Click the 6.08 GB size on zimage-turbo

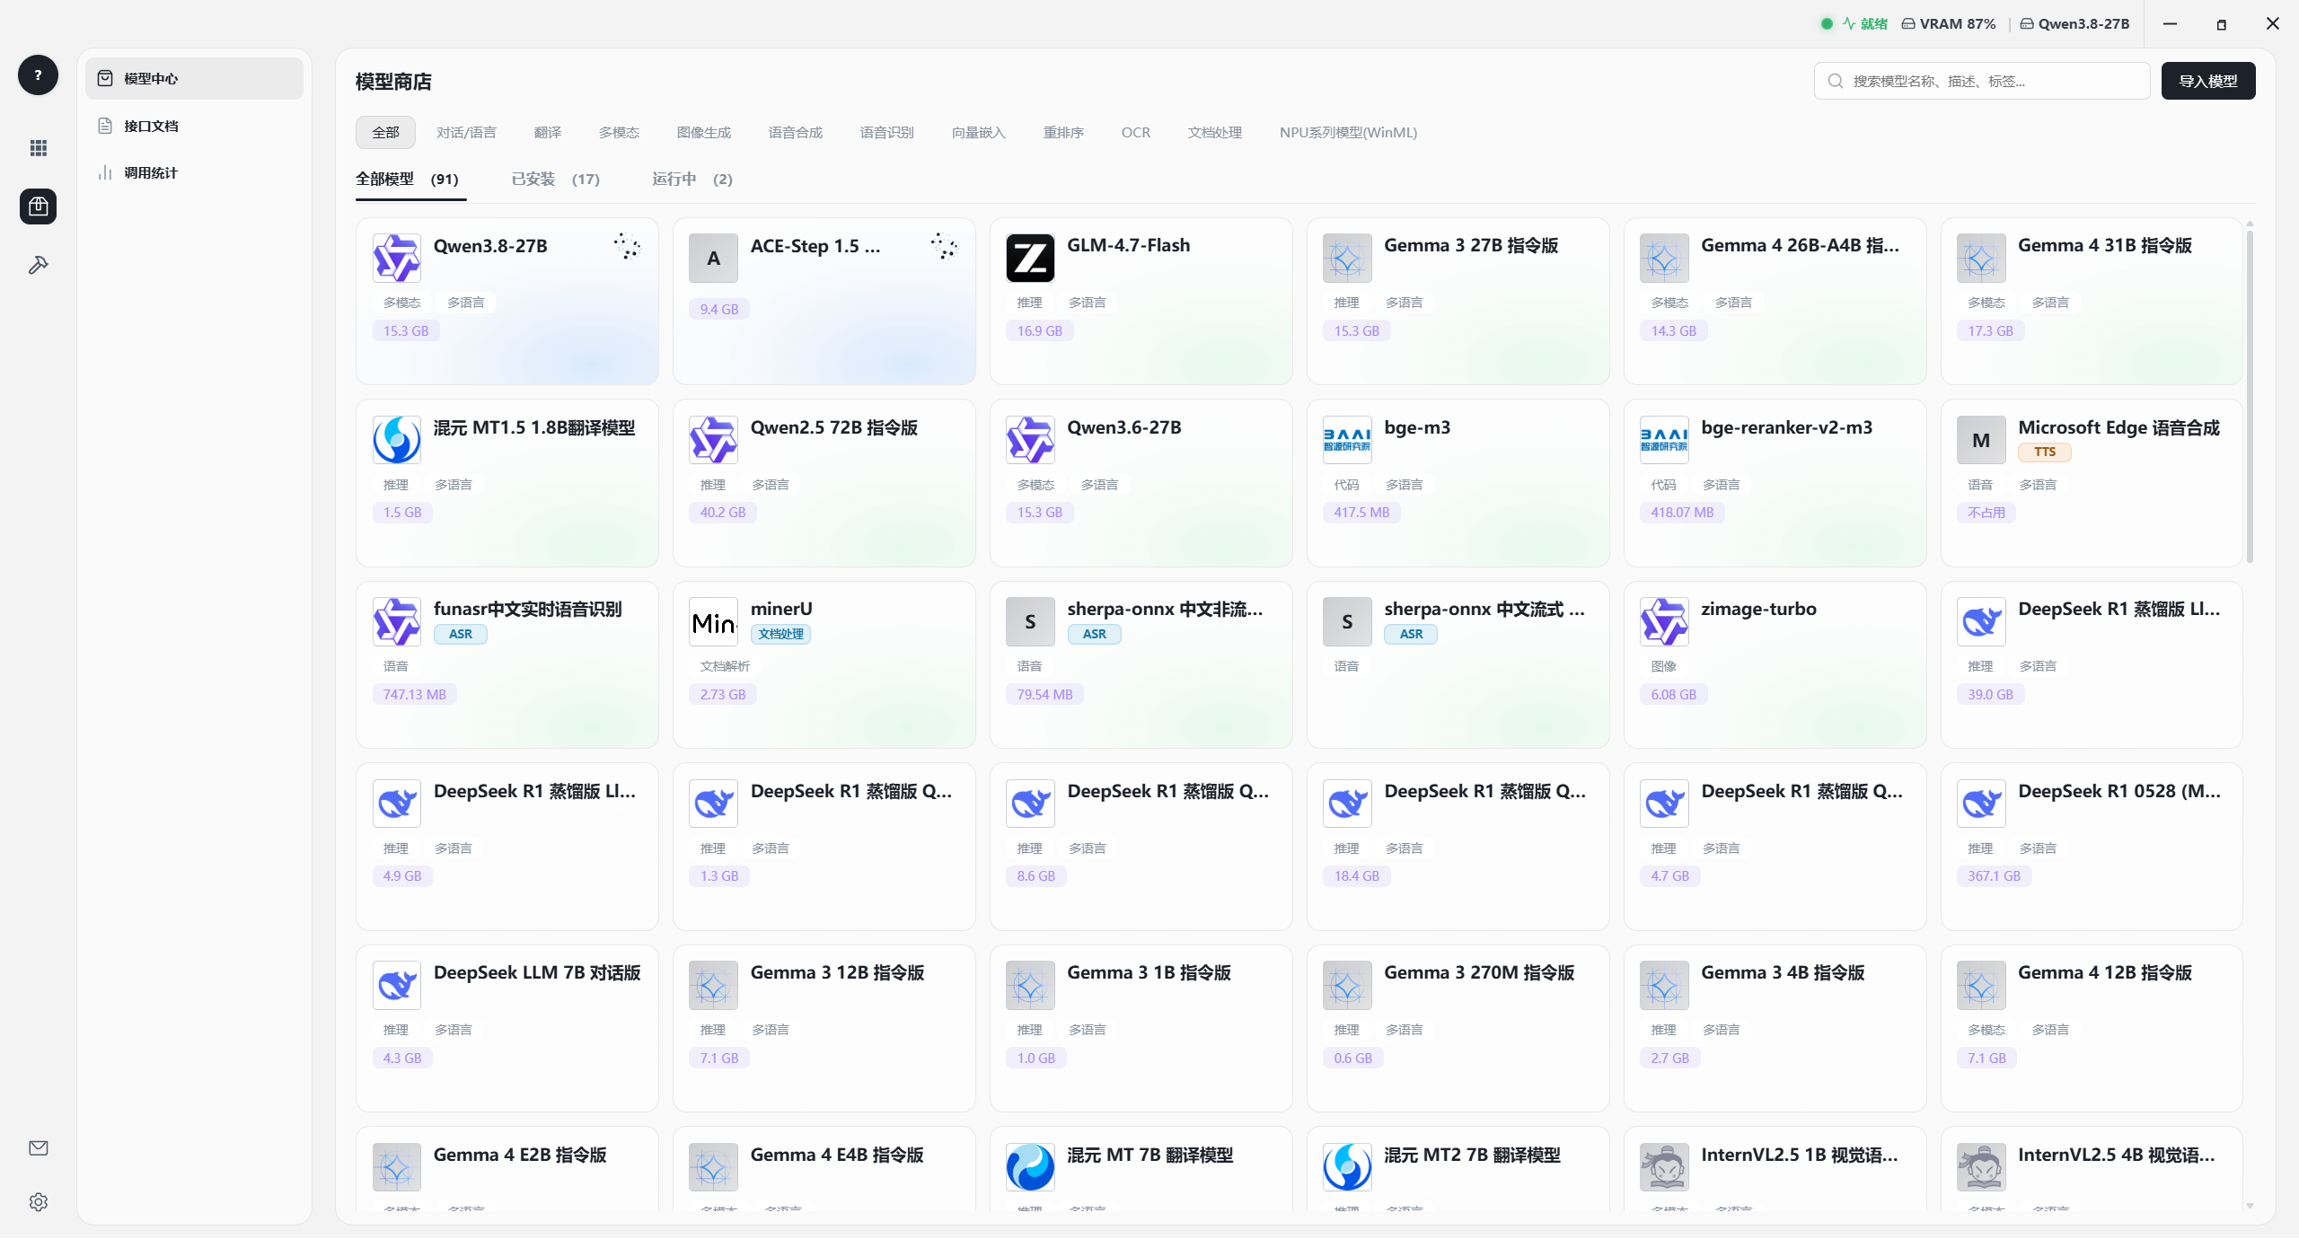pyautogui.click(x=1673, y=695)
